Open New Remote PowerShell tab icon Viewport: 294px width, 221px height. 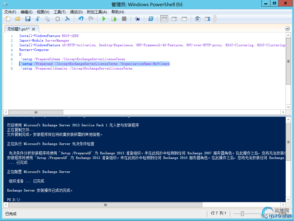click(137, 19)
